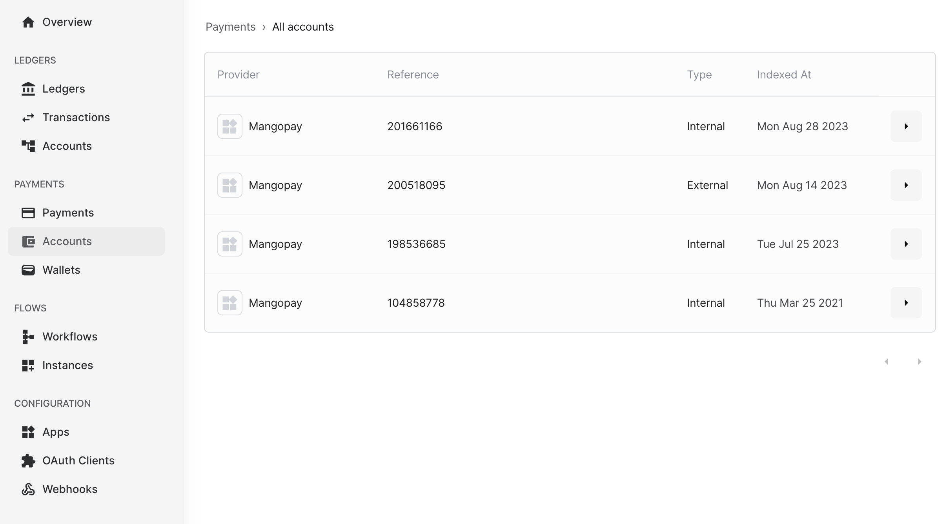Click the Workflows icon
The width and height of the screenshot is (947, 524).
pyautogui.click(x=28, y=337)
